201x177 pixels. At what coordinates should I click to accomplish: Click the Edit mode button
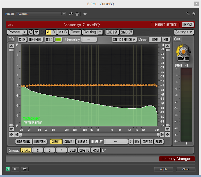pyautogui.click(x=166, y=40)
